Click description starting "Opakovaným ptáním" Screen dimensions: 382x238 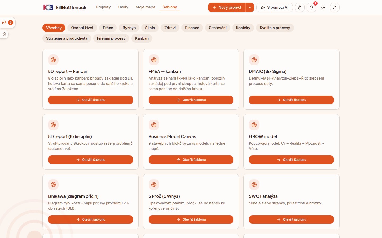pos(187,206)
